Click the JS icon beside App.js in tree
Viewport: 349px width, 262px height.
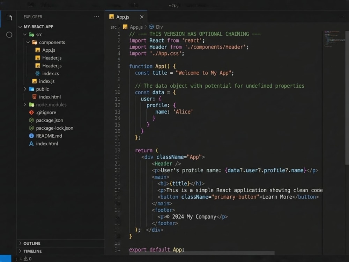(38, 50)
